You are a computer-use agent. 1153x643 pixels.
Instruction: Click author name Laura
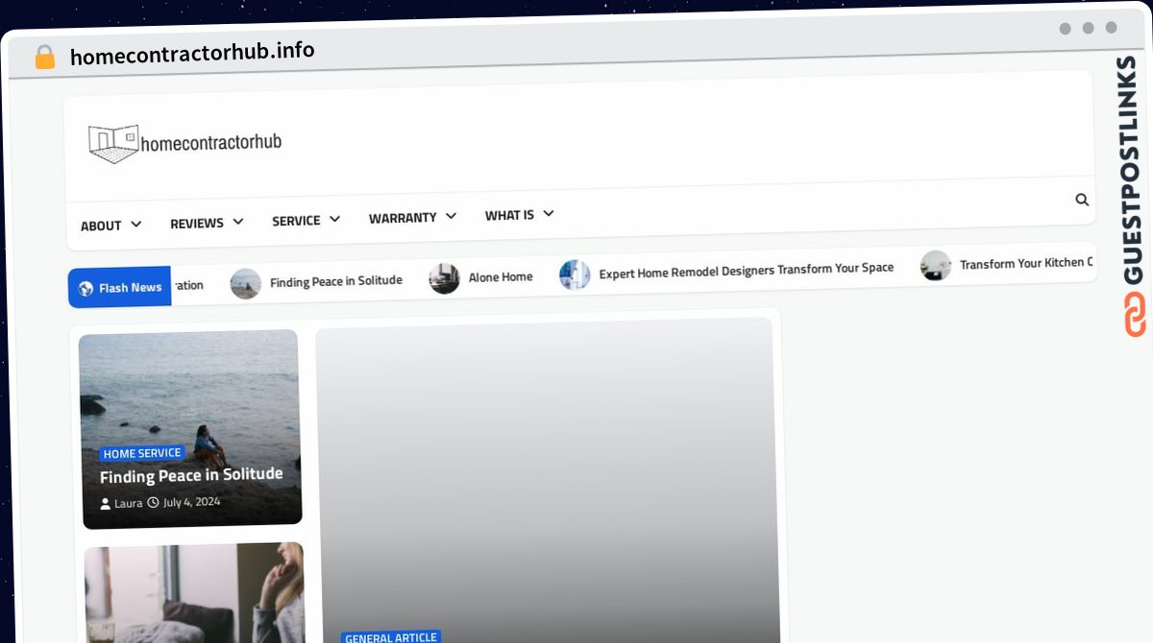(128, 503)
